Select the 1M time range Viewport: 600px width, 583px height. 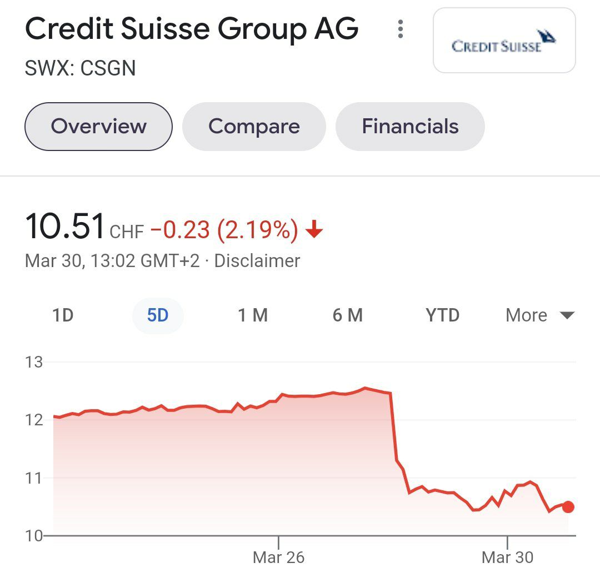(253, 315)
